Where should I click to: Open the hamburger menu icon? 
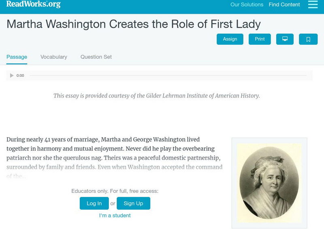click(x=313, y=4)
